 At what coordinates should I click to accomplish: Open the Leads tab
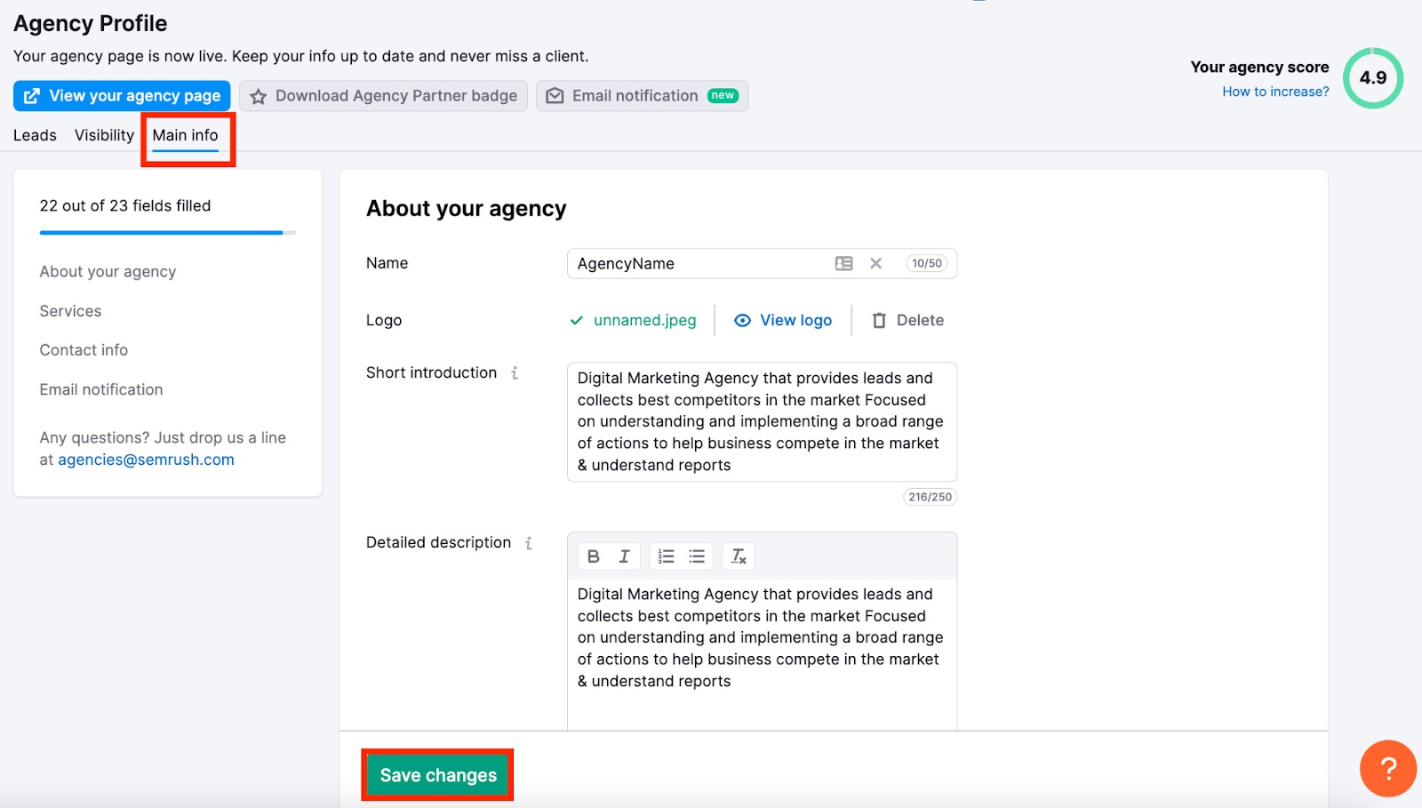coord(35,135)
